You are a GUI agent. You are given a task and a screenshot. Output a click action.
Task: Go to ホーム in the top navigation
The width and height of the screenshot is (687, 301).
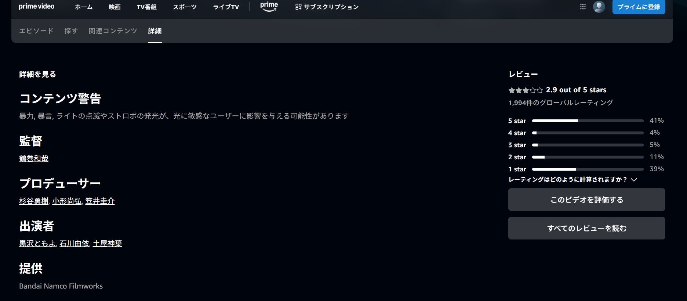click(x=84, y=7)
